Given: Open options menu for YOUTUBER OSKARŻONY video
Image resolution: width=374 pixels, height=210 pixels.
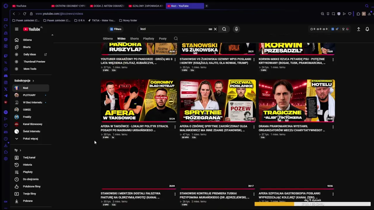Looking at the screenshot, I should [x=175, y=60].
